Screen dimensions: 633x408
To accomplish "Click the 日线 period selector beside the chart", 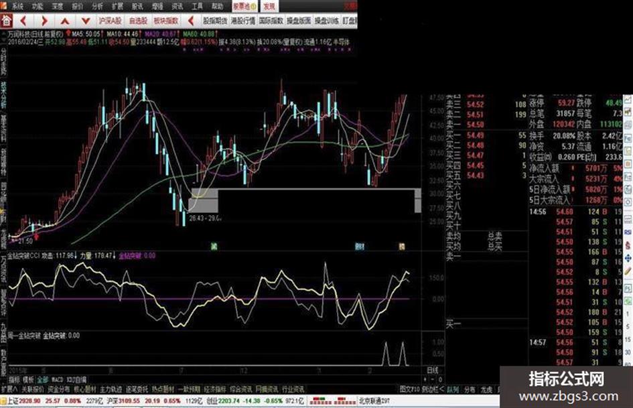I will 432,370.
